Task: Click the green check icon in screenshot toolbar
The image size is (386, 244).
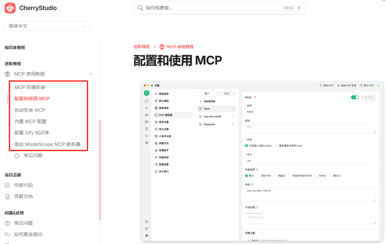Action: 378,85
